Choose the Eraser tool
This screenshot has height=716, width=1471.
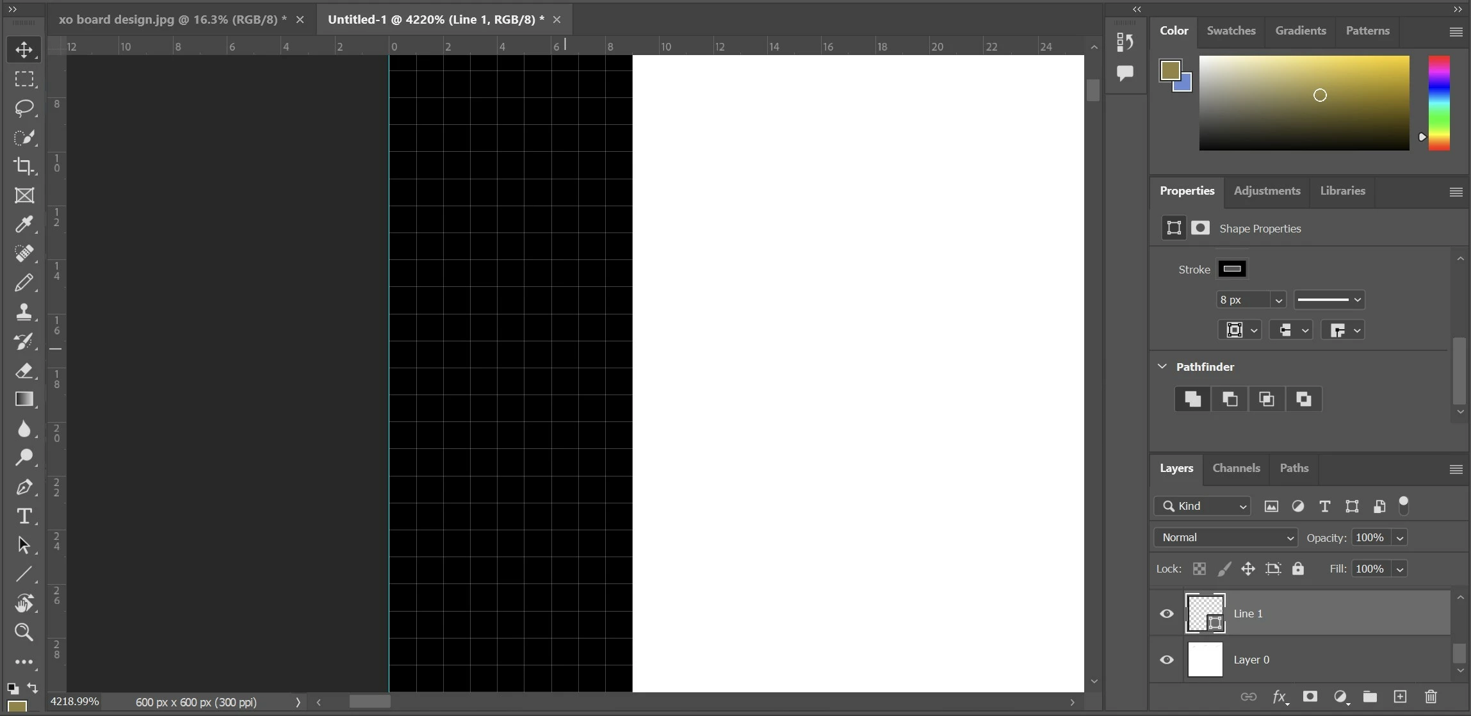pos(24,371)
